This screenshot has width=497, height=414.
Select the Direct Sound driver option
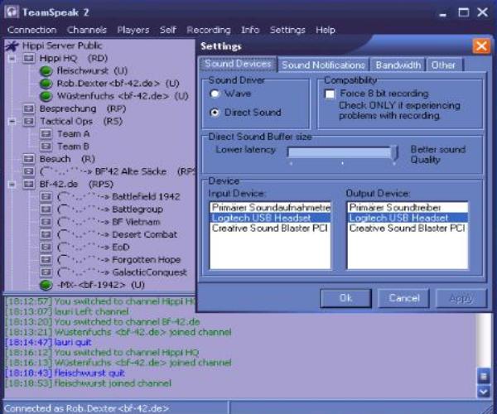pyautogui.click(x=215, y=113)
